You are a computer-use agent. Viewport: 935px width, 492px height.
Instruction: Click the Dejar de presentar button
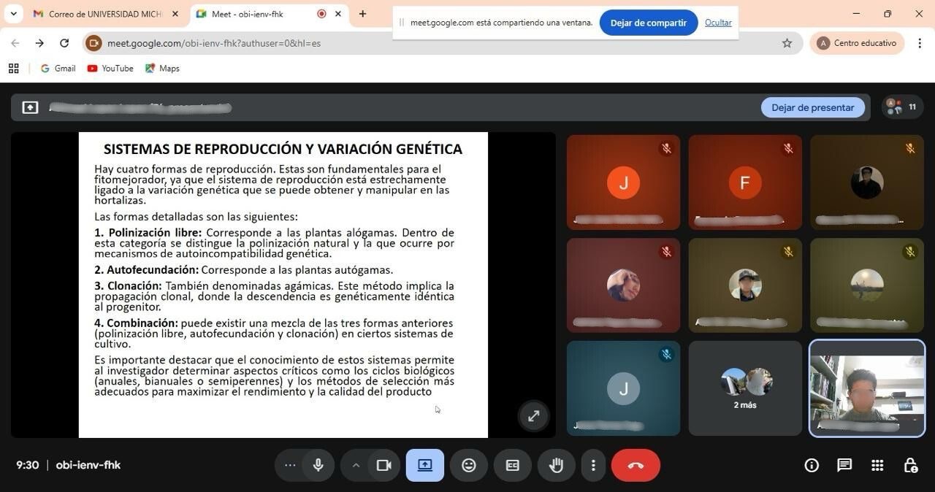click(812, 107)
